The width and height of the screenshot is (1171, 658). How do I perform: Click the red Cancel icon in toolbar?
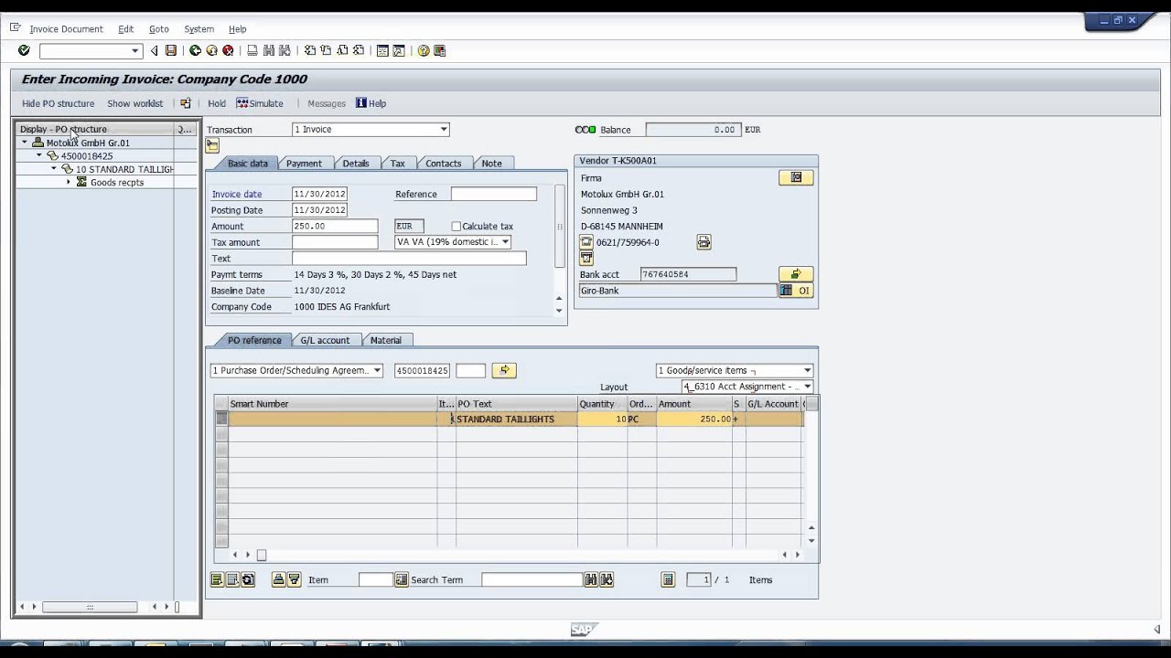coord(228,51)
